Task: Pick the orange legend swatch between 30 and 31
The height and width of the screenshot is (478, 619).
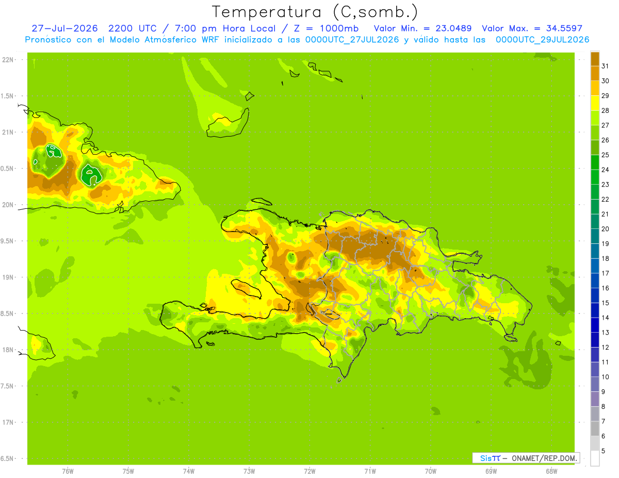Action: tap(595, 73)
